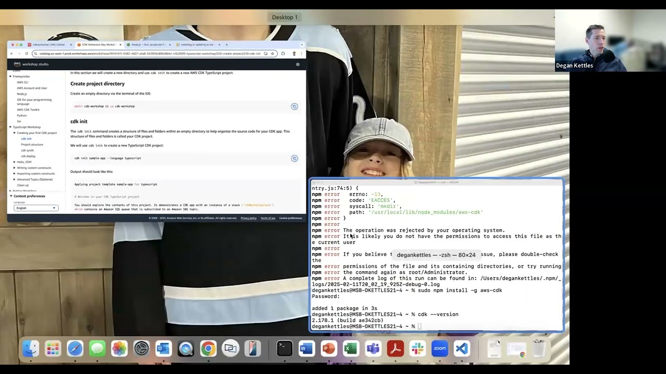Image resolution: width=666 pixels, height=374 pixels.
Task: Open the Language dropdown set to English
Action: point(35,208)
